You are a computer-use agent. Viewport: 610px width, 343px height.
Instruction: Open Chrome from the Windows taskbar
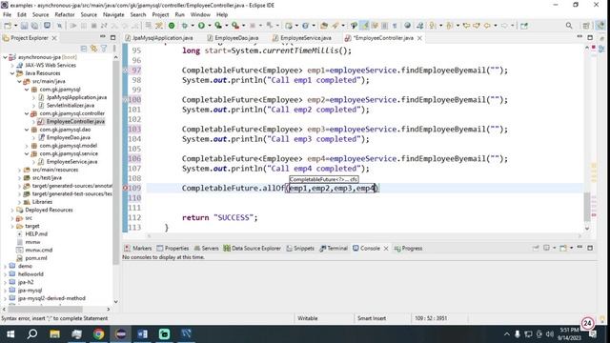pyautogui.click(x=98, y=334)
